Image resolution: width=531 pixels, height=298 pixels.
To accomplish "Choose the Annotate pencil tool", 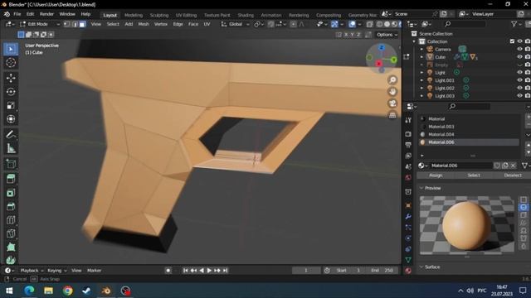I will (x=11, y=134).
